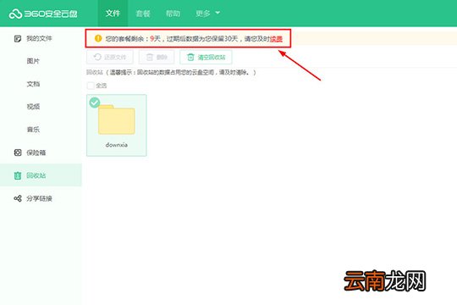Open the 音乐 category
This screenshot has height=305, width=457.
(x=33, y=130)
